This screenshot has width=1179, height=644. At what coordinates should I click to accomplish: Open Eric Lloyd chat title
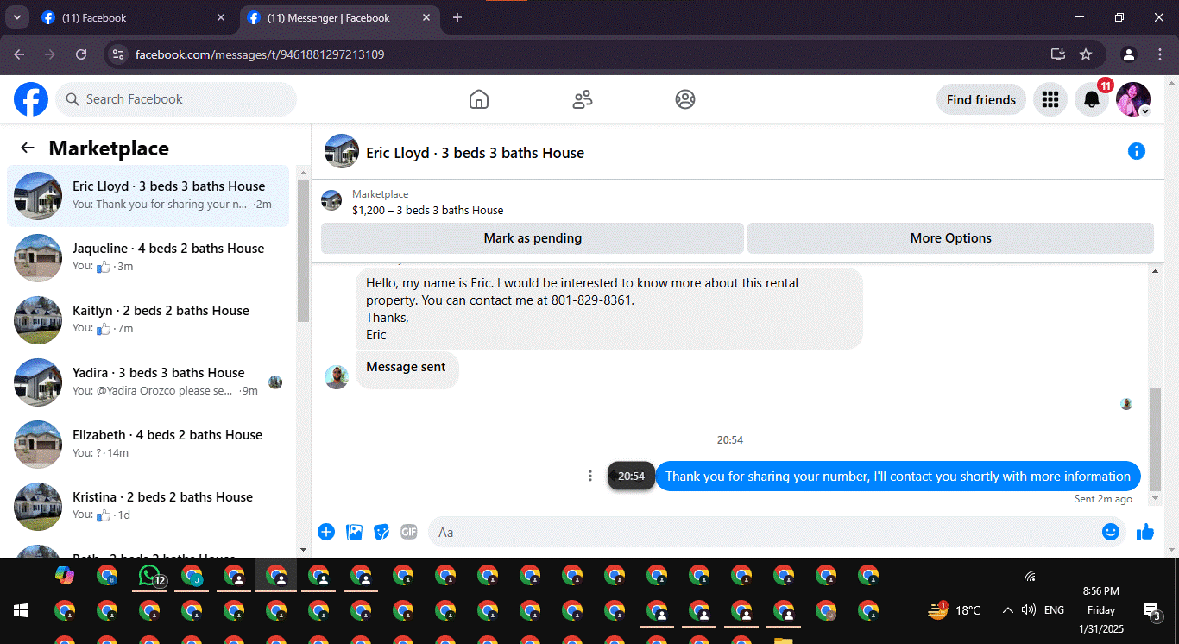475,153
